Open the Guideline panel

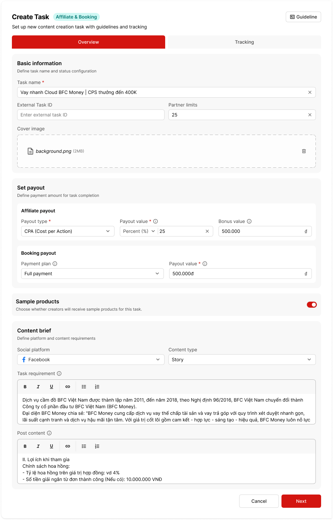[x=303, y=17]
